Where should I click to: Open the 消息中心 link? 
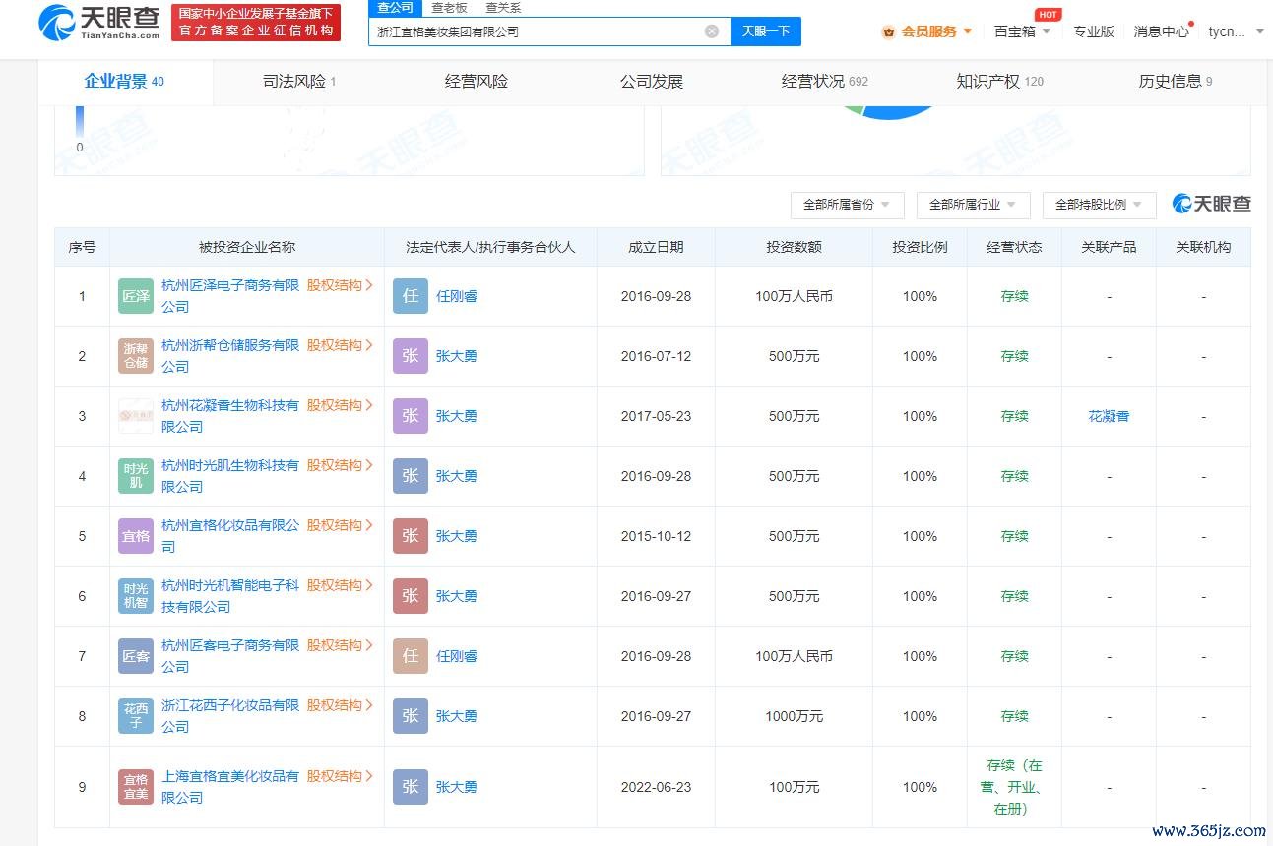(x=1161, y=31)
